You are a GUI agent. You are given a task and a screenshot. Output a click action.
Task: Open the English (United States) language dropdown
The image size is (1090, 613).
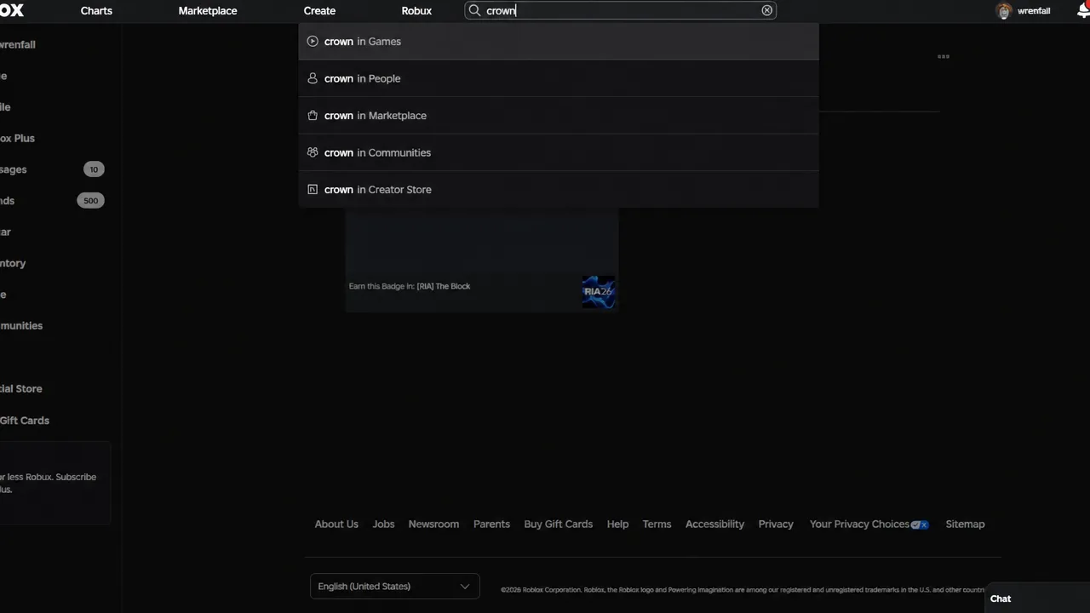(395, 586)
